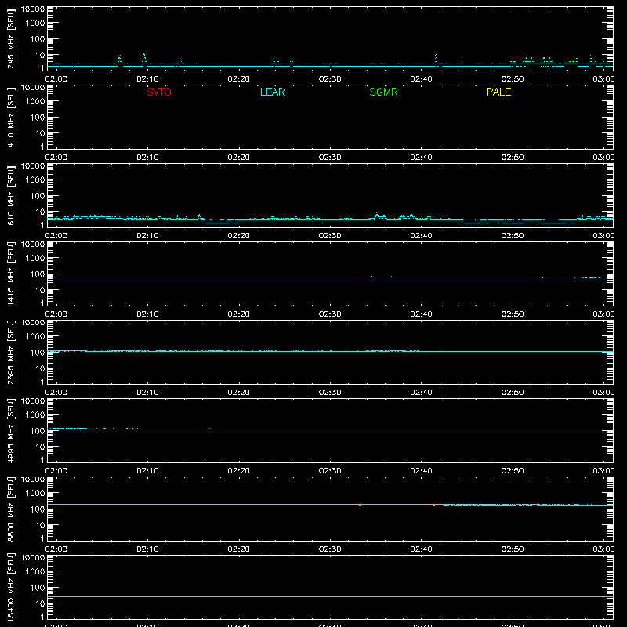627x627 pixels.
Task: Select the 410 MHz [SFU] axis title
Action: (x=10, y=117)
